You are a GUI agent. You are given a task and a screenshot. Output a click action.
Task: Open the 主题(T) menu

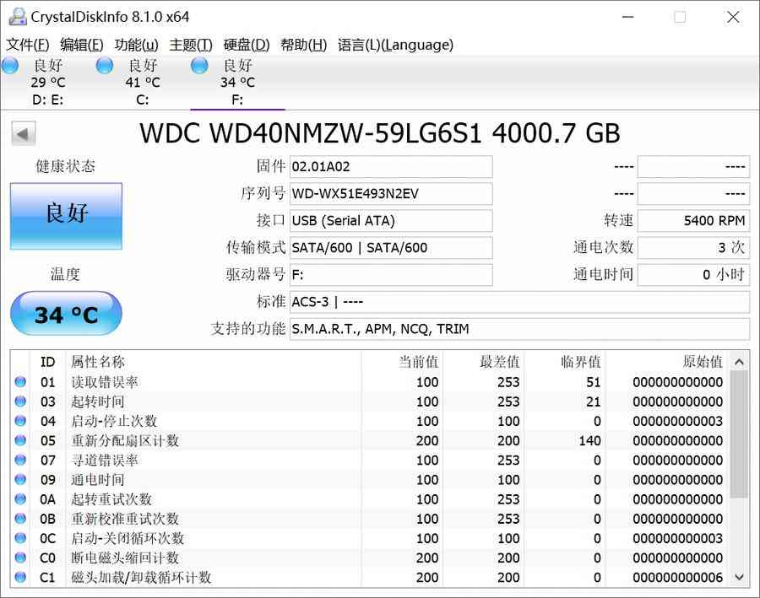point(191,45)
